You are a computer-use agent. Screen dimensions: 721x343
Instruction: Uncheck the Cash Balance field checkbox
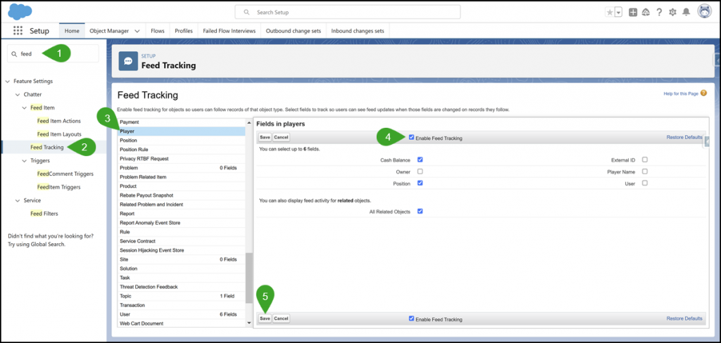[x=420, y=160]
